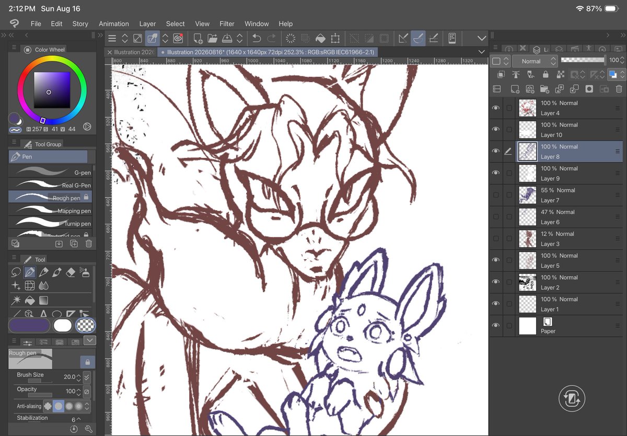Click Open file folder icon in command bar
The height and width of the screenshot is (436, 627).
click(x=212, y=38)
